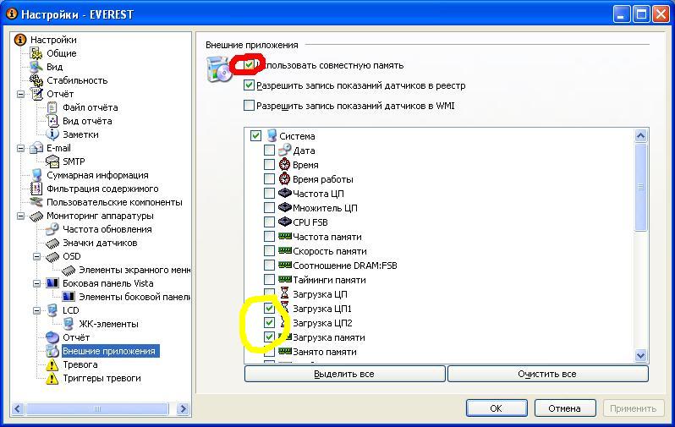
Task: Click tree panel scroll left arrow
Action: (x=18, y=408)
